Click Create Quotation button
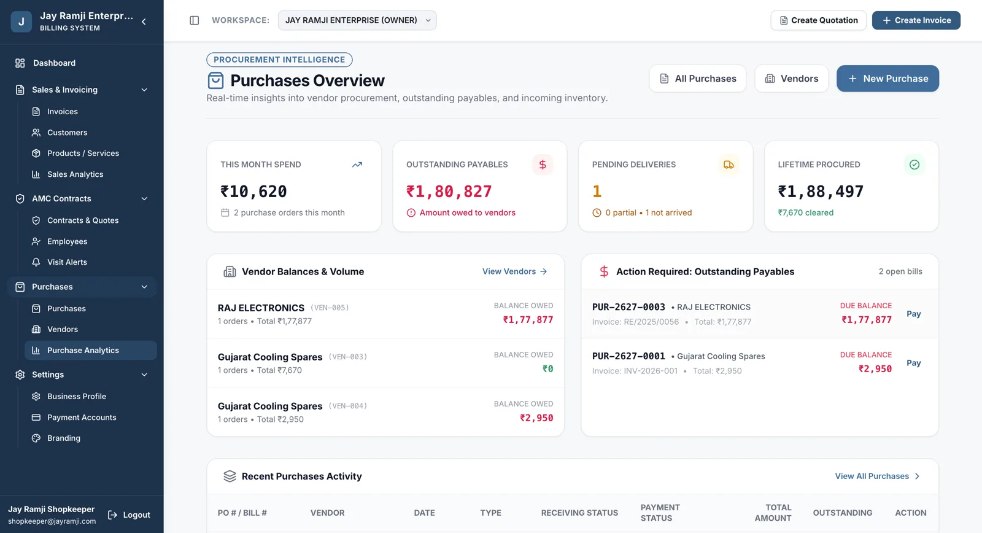This screenshot has height=533, width=982. point(818,20)
